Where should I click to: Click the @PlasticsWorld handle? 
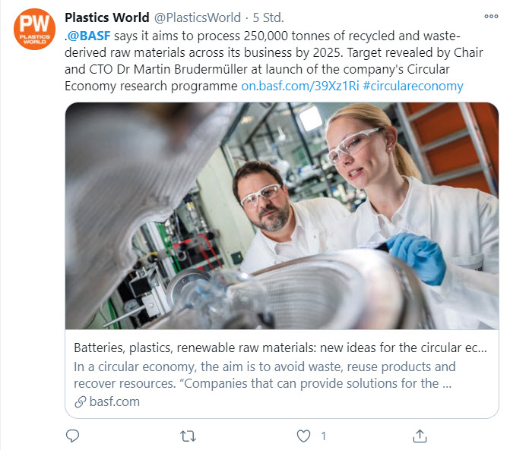[x=198, y=17]
